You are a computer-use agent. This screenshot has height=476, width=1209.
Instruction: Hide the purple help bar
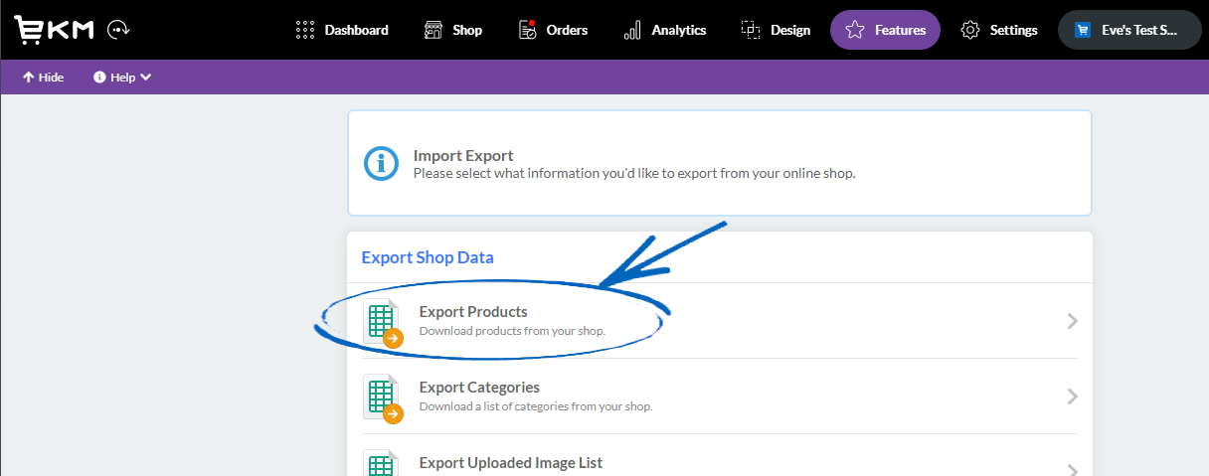click(x=43, y=78)
